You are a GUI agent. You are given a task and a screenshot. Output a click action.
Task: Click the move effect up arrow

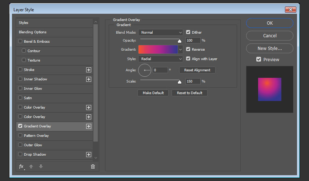click(31, 167)
